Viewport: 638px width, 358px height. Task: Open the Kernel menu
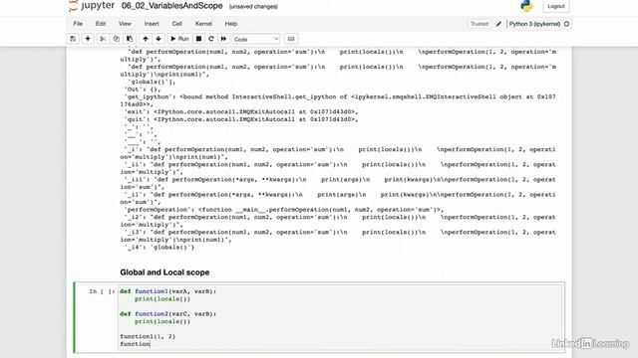tap(203, 24)
